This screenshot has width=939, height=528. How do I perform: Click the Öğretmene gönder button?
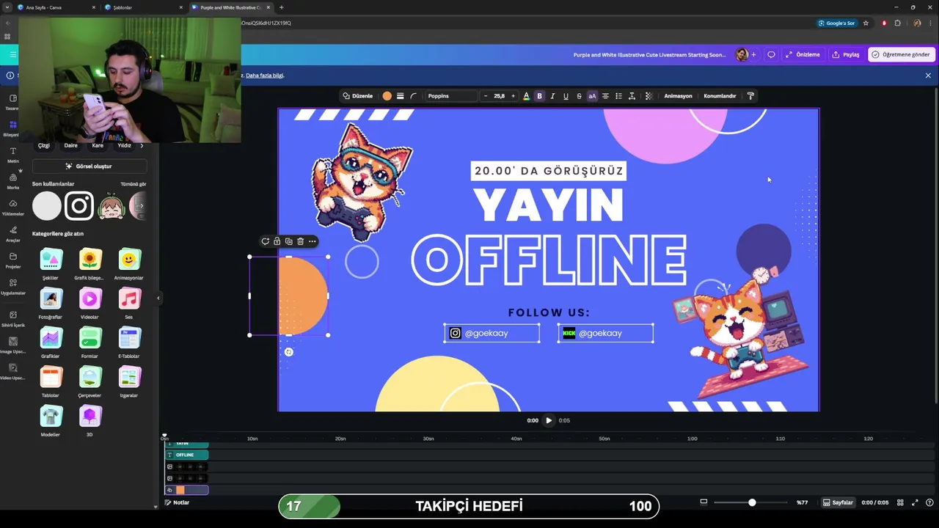pos(900,54)
